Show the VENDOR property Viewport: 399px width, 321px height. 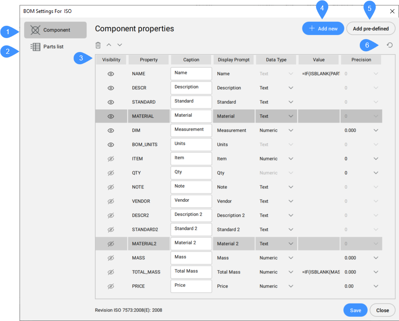(111, 201)
